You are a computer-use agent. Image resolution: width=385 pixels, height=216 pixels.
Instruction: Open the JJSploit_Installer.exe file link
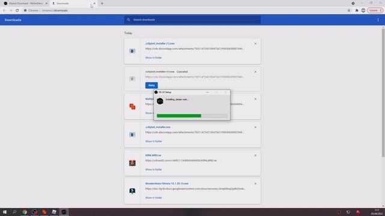(x=158, y=127)
